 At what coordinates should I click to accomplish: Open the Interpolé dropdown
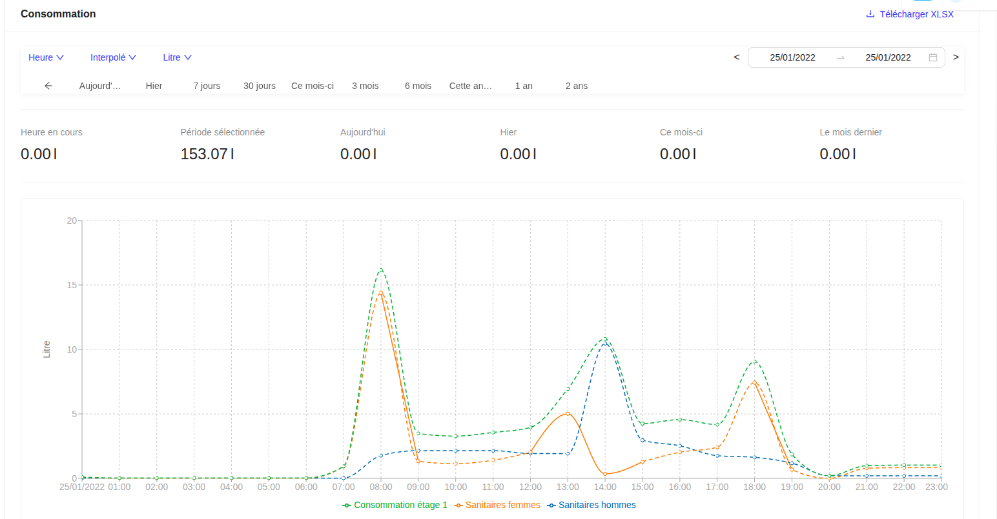point(113,57)
